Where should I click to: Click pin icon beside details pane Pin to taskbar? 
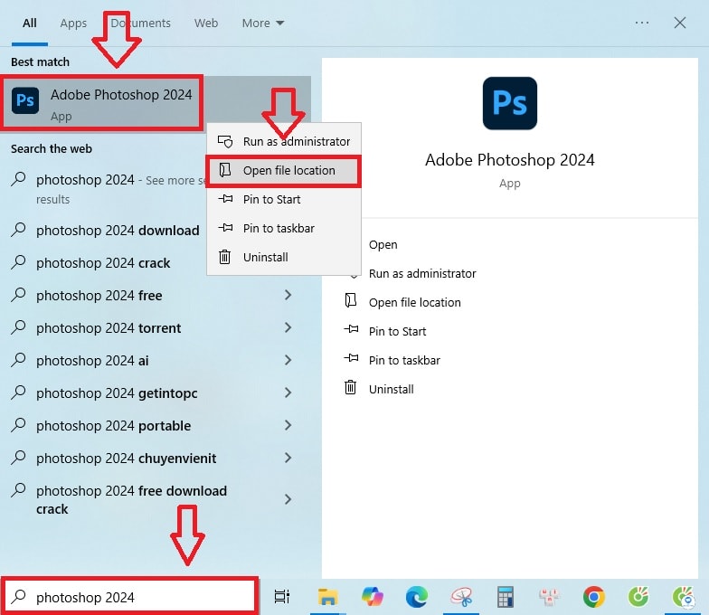[351, 358]
